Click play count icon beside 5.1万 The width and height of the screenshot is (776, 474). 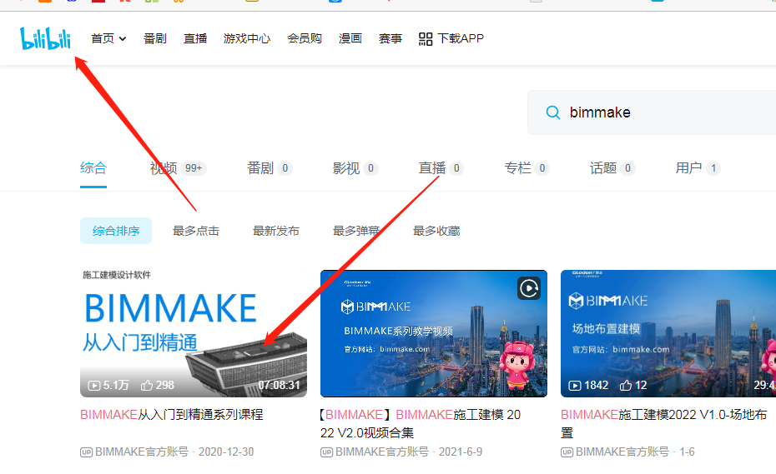(94, 386)
